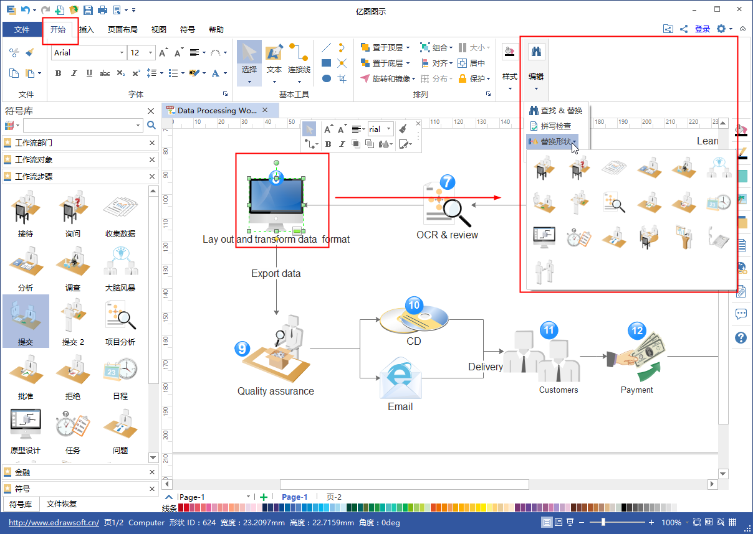The image size is (753, 534).
Task: Pick the handshake figures shape in gallery
Action: [544, 271]
